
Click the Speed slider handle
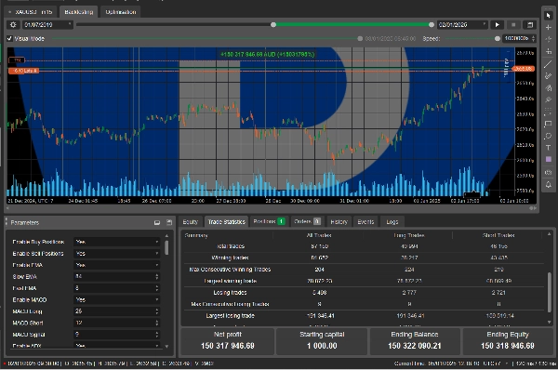pos(498,38)
